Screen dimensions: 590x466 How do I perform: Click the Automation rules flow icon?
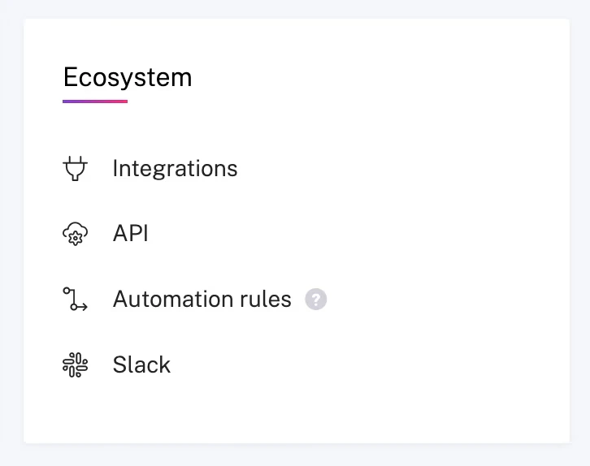75,300
